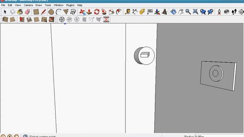Open the Window menu
The width and height of the screenshot is (244, 137).
point(58,5)
